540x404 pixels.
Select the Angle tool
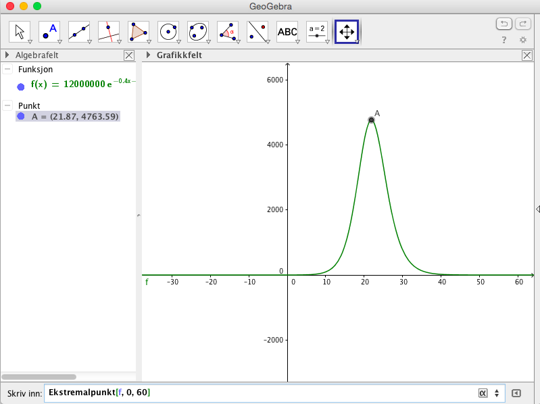pyautogui.click(x=228, y=32)
